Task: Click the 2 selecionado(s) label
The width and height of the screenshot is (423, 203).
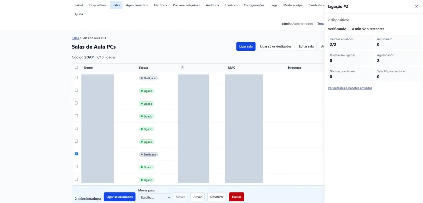Action: (x=88, y=199)
